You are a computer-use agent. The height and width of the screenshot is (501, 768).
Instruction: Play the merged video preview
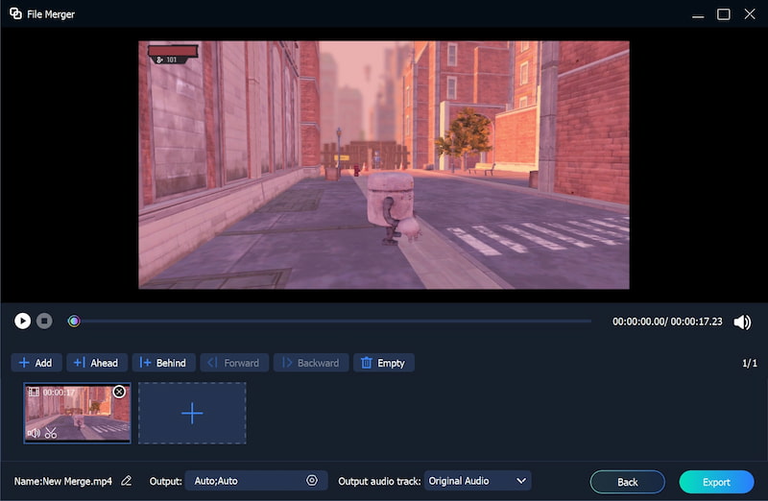[x=23, y=321]
